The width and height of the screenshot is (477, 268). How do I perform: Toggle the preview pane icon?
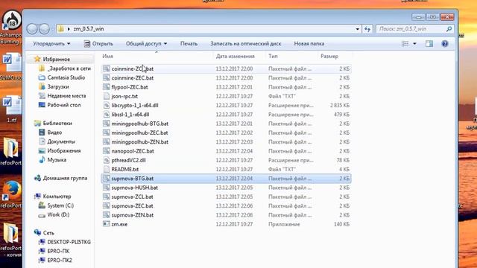[x=429, y=44]
